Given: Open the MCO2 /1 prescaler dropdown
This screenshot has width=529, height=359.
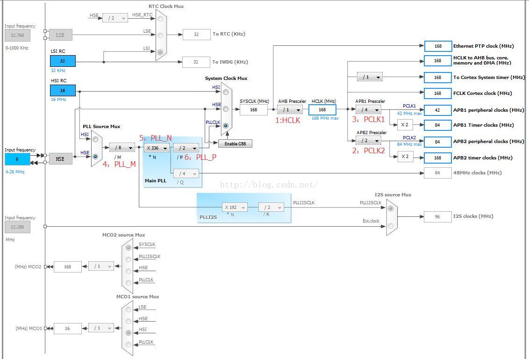Looking at the screenshot, I should pyautogui.click(x=101, y=266).
